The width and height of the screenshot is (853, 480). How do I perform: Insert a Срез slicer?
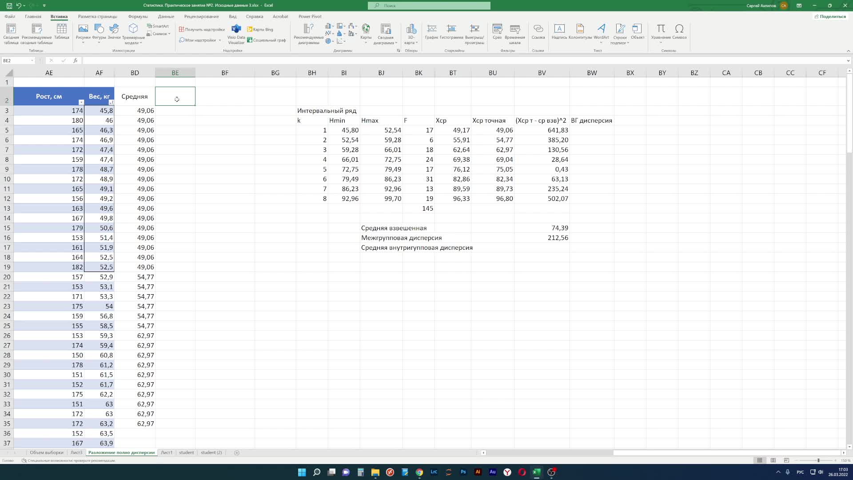point(497,32)
